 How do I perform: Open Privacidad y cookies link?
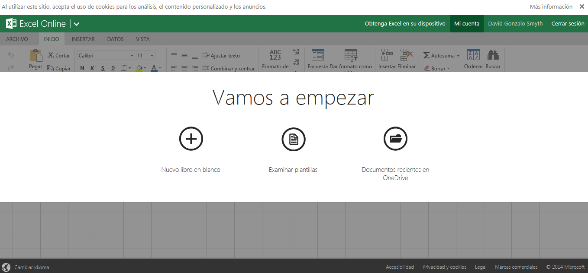tap(444, 267)
